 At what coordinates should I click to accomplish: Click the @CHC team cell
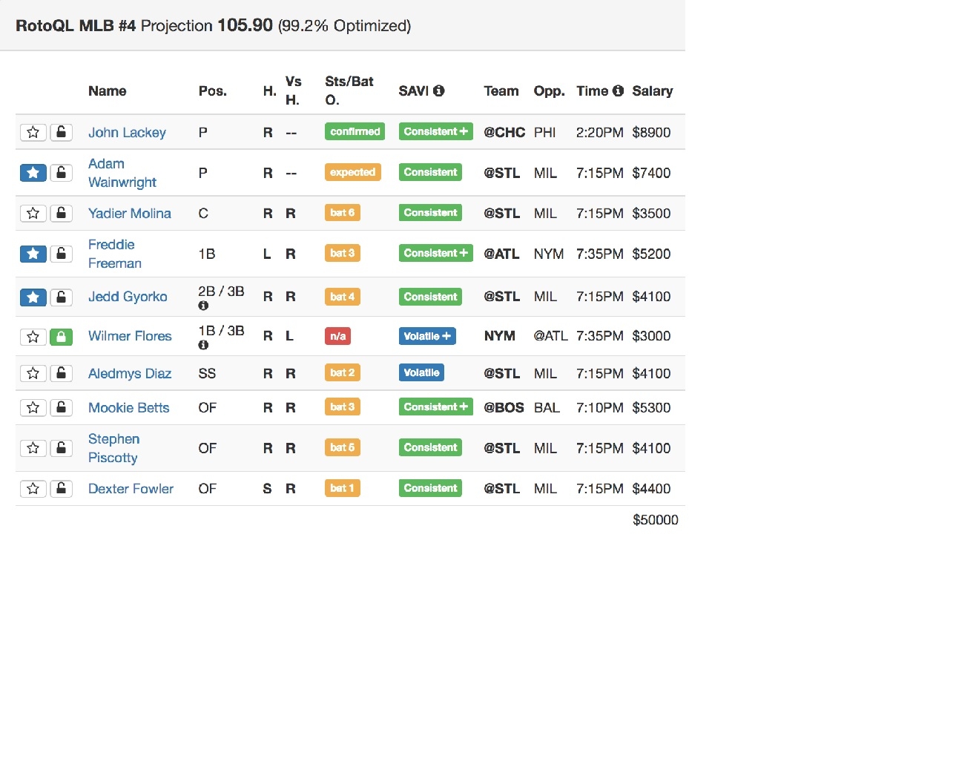(504, 132)
